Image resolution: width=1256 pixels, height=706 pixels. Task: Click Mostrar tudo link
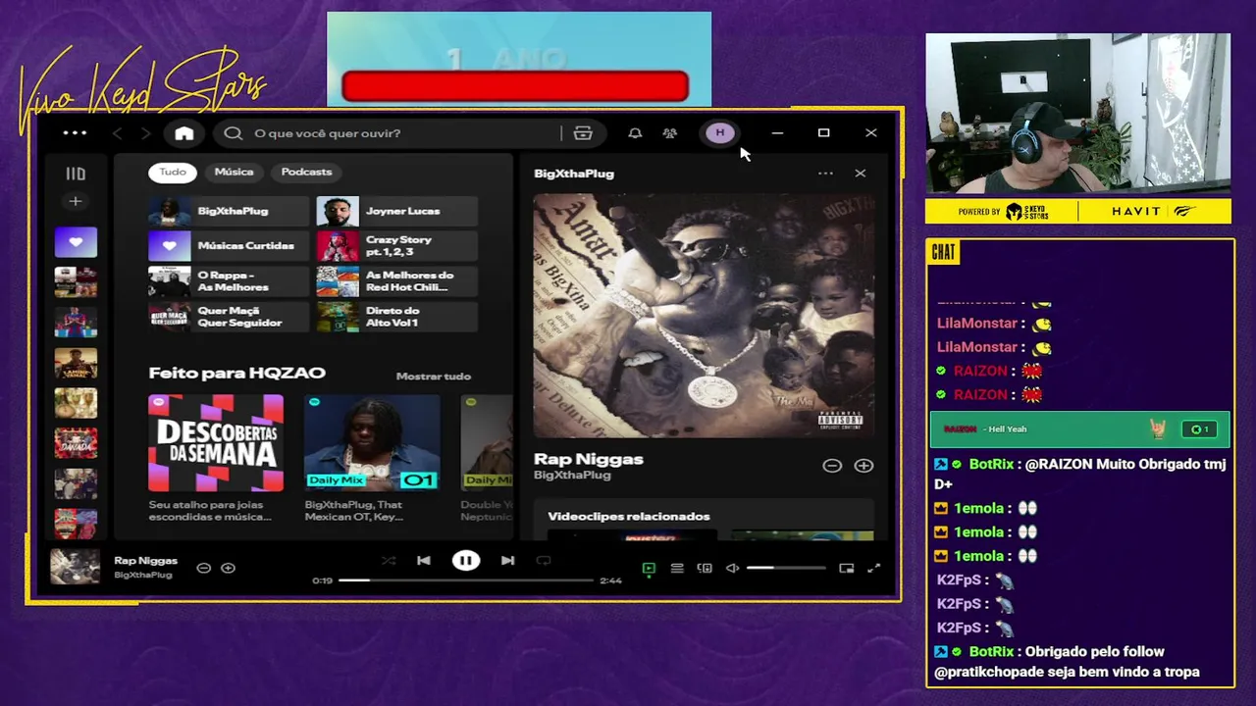pos(433,377)
